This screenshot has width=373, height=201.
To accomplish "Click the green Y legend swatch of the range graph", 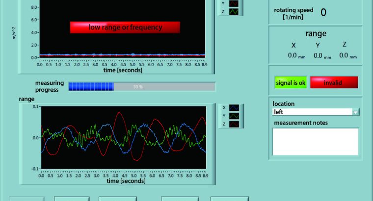I will pyautogui.click(x=234, y=116).
